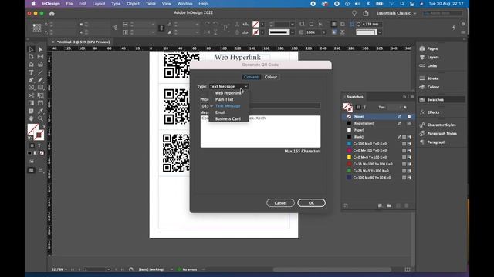This screenshot has width=494, height=277.
Task: Open the File menu
Action: coord(69,4)
